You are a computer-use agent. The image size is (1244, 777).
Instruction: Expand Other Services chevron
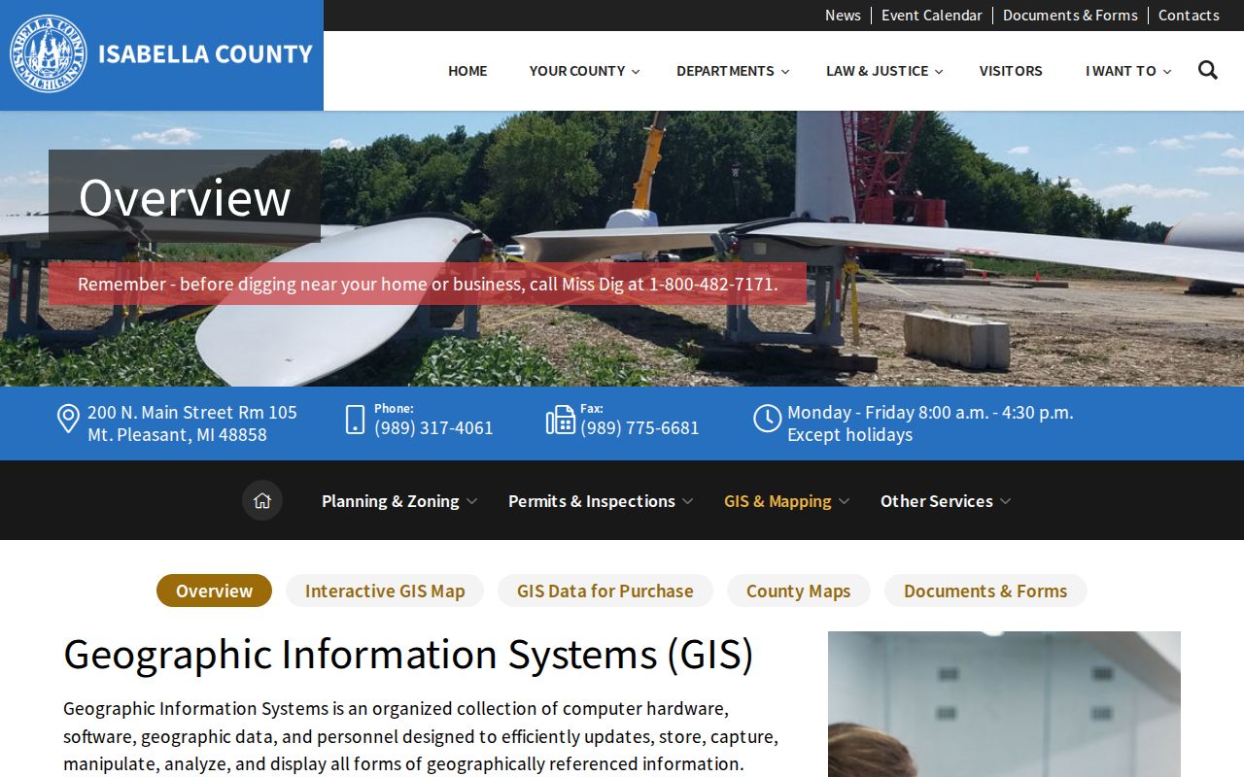[x=1005, y=501]
